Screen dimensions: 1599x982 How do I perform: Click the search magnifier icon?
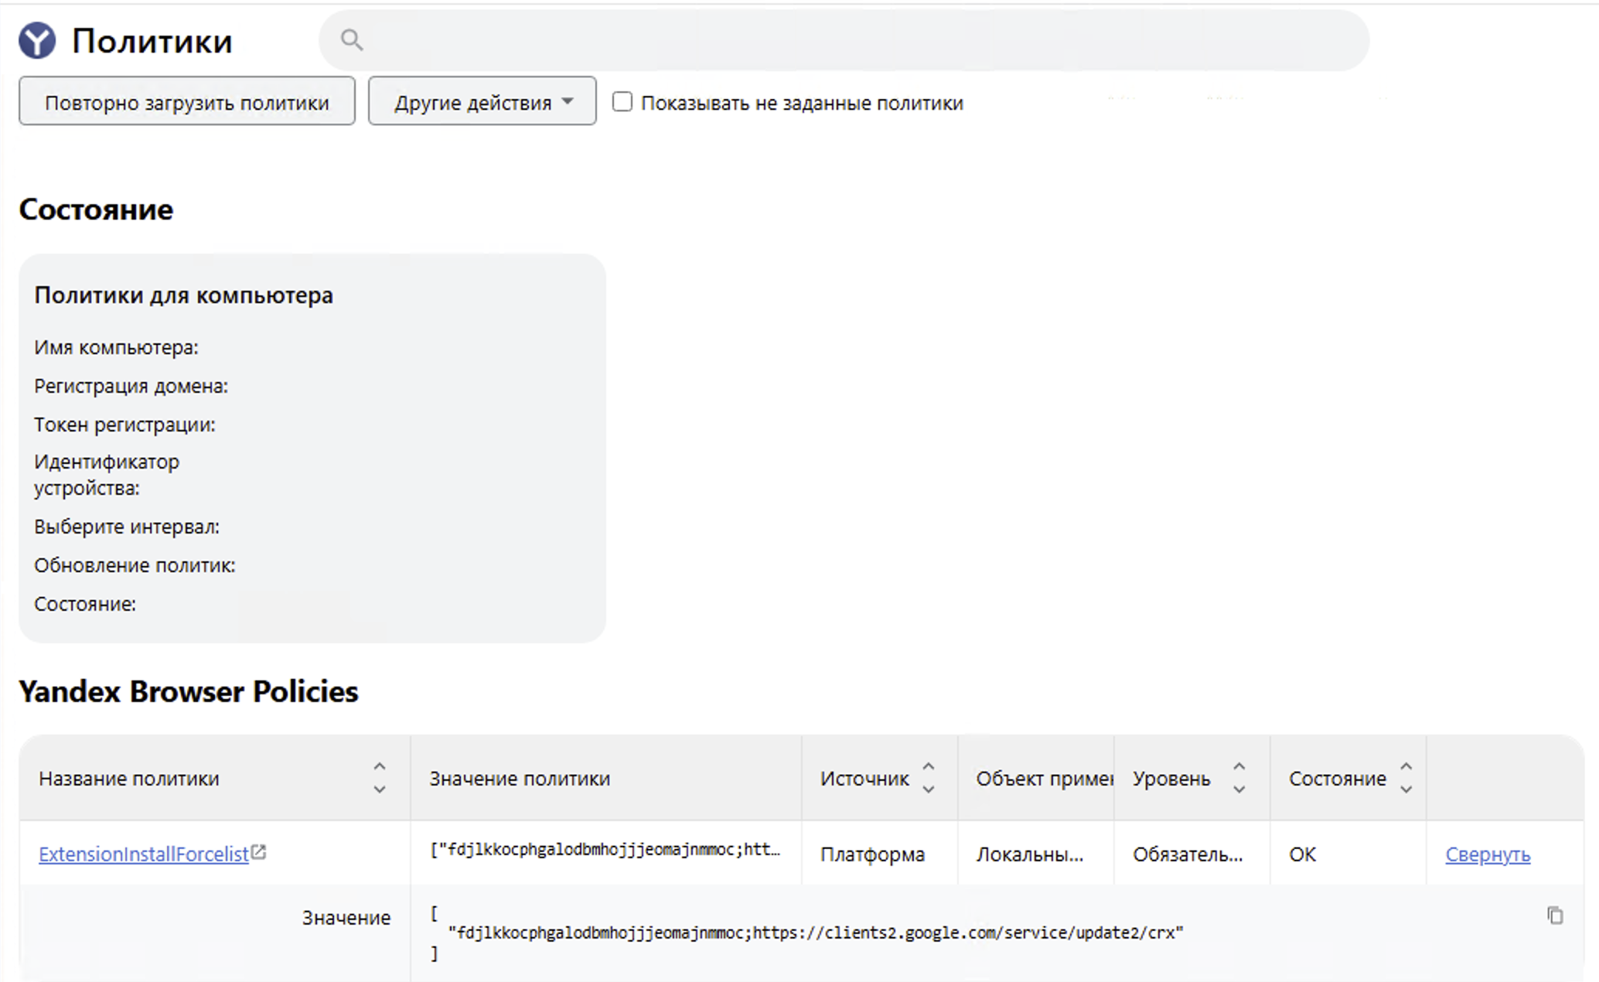click(352, 40)
